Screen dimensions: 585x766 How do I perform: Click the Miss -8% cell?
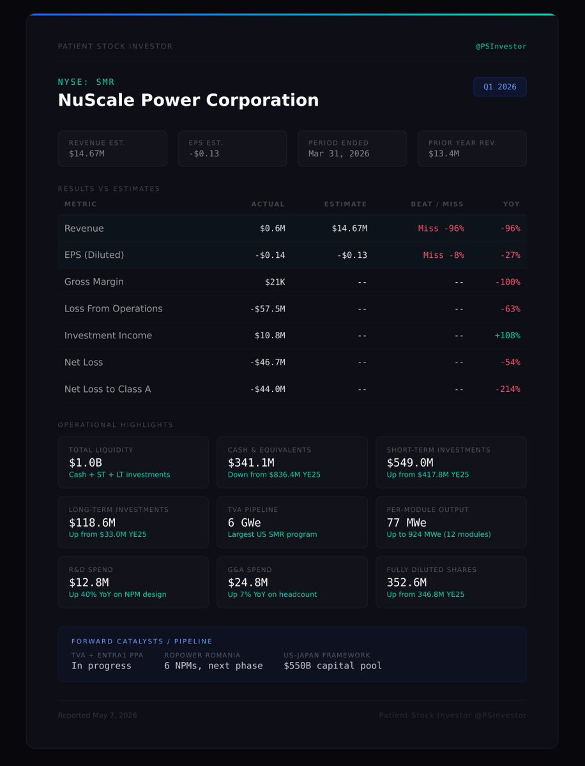[444, 255]
